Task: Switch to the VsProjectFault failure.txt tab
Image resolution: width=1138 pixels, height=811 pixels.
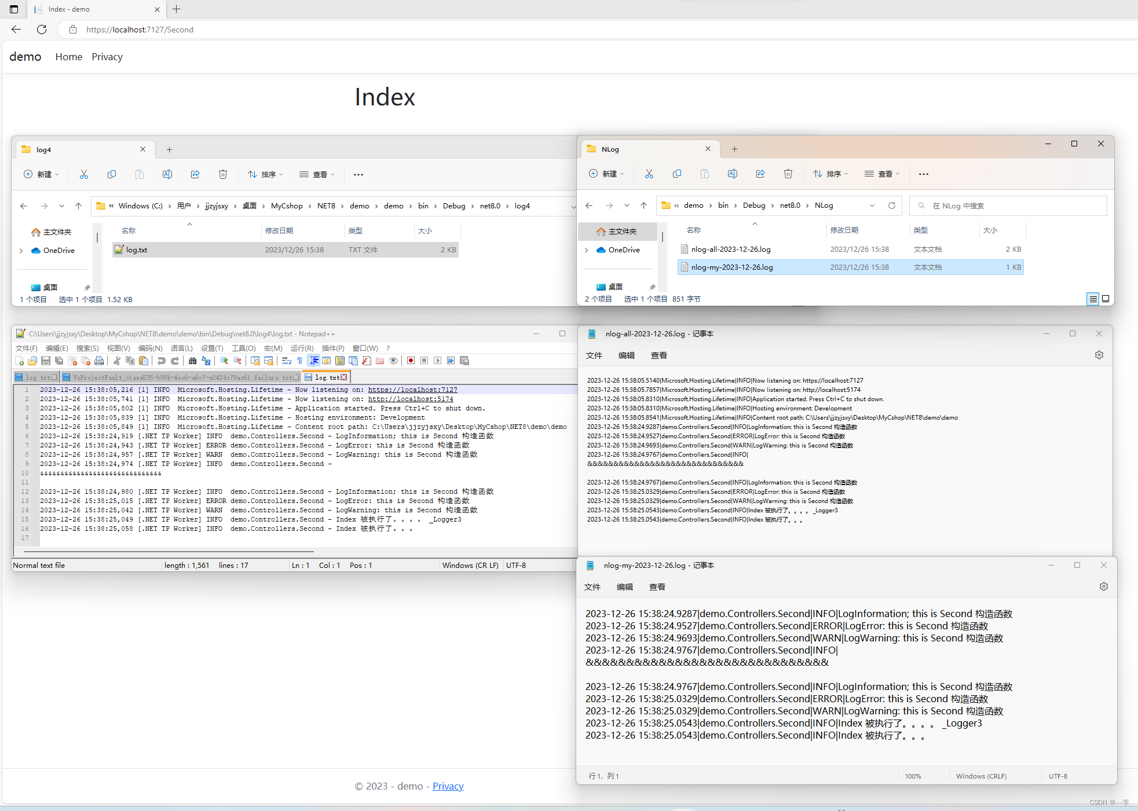Action: (181, 377)
